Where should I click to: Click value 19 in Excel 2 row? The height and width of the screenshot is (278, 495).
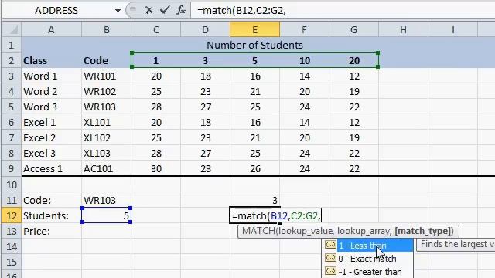click(354, 137)
